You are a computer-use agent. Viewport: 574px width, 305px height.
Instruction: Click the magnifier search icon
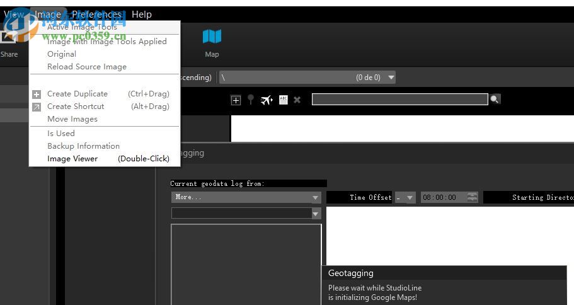pyautogui.click(x=495, y=99)
